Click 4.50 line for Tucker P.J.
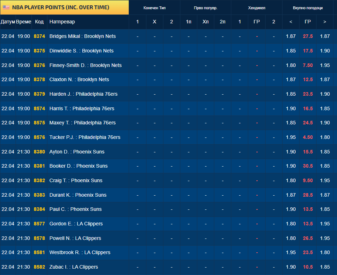 click(x=308, y=137)
